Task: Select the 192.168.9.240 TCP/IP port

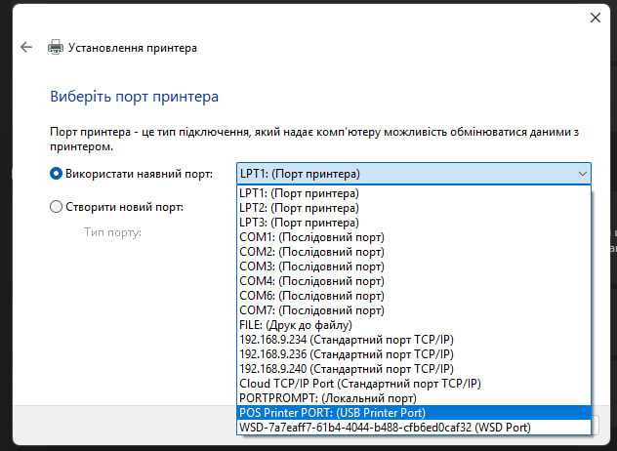Action: click(x=346, y=369)
